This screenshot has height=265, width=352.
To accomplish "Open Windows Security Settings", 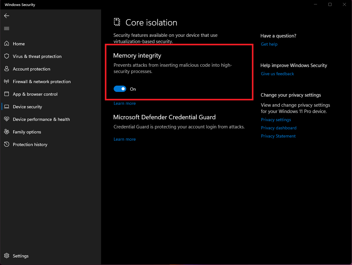I will pyautogui.click(x=20, y=256).
